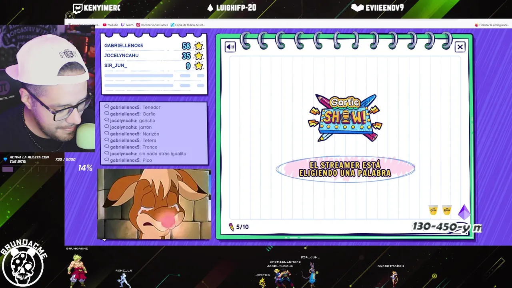Screen dimensions: 512x288
Task: Click the pencil icon next to 5/10
Action: tap(231, 227)
